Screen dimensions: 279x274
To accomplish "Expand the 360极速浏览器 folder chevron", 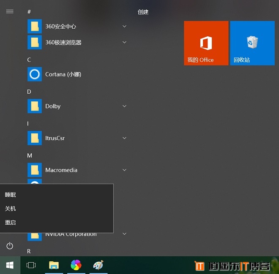I will point(124,42).
